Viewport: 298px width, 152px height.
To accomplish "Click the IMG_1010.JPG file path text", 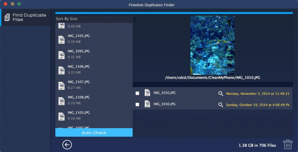I will (x=213, y=78).
